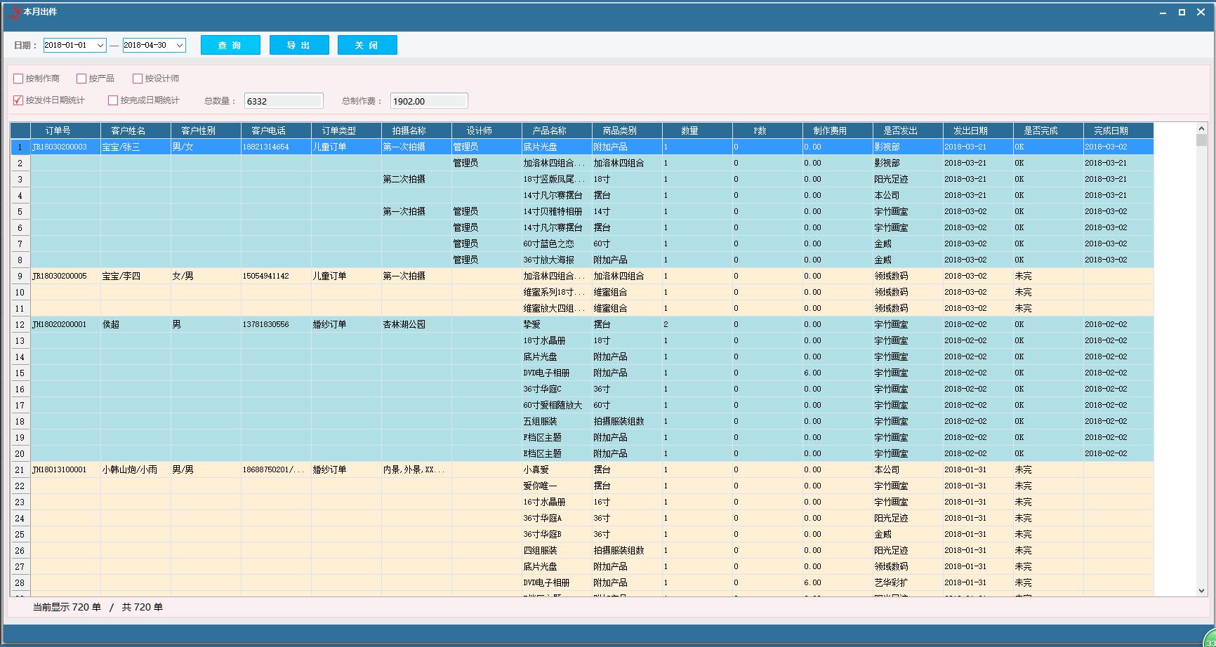The width and height of the screenshot is (1216, 647).
Task: Click the scrollbar up arrow
Action: pyautogui.click(x=1201, y=128)
